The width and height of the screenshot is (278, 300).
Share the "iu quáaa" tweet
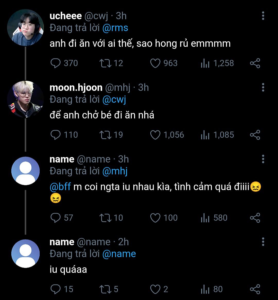click(255, 289)
